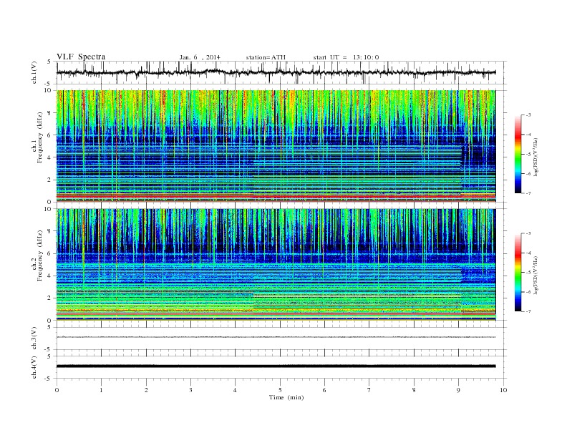
Task: Click the ch.3 flat voltage trace
Action: point(276,337)
